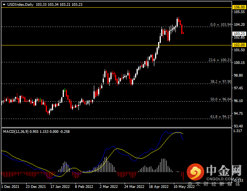247x191 pixels.
Task: Select the current price label 103.23
Action: 239,34
